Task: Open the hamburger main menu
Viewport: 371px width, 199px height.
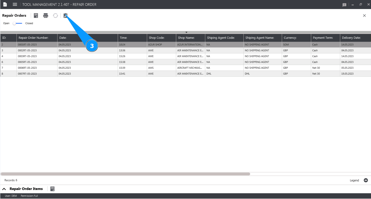Action: (x=15, y=5)
